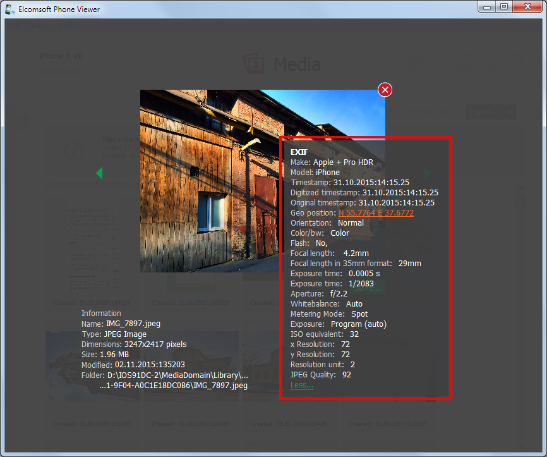
Task: Click the Information heading above file details
Action: tap(101, 314)
